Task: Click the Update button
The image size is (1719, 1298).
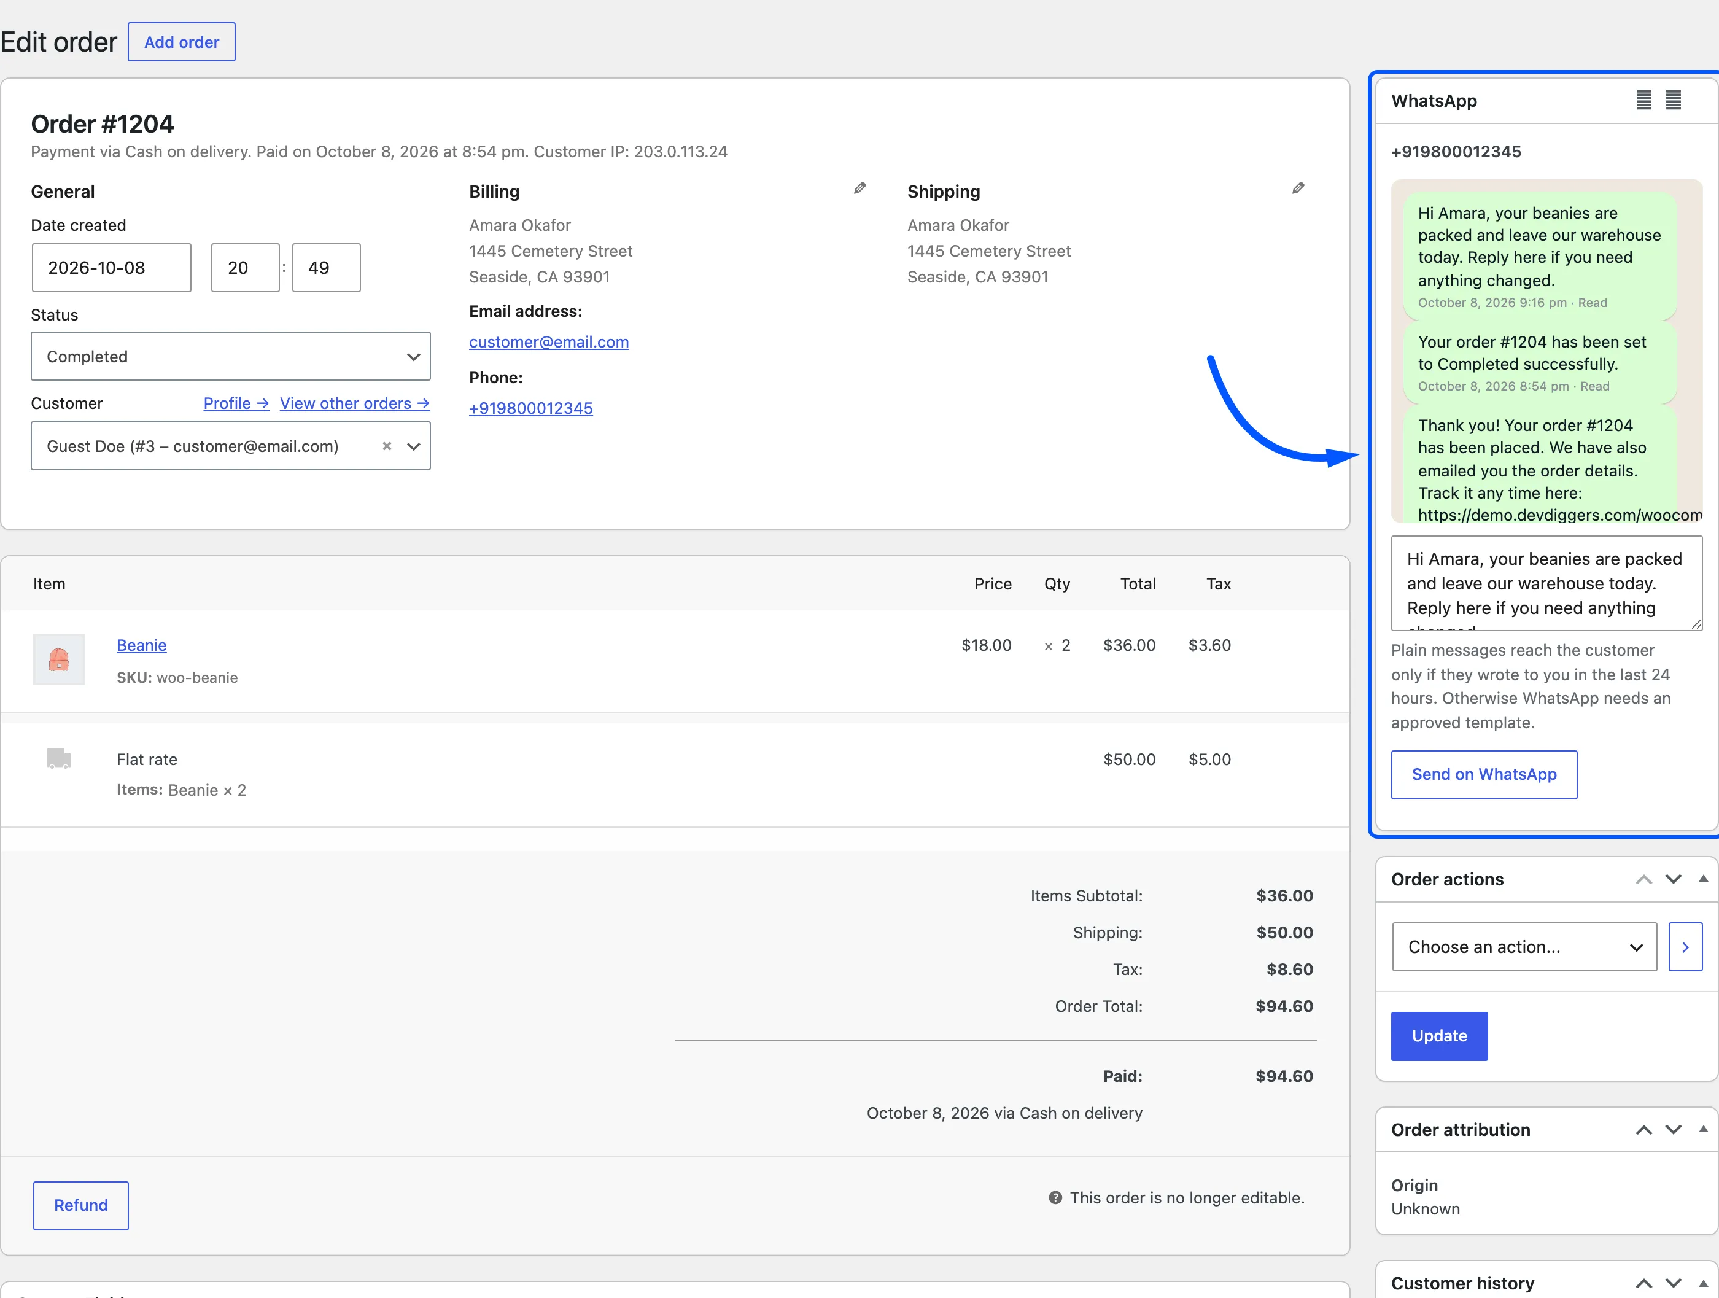Action: (x=1439, y=1035)
